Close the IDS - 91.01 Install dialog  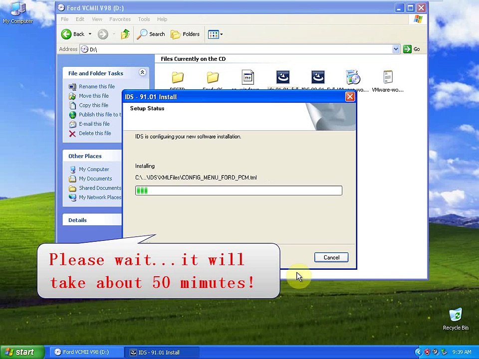(x=350, y=97)
